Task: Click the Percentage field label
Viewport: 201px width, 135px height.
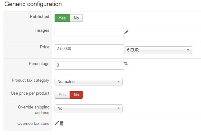Action: click(39, 63)
